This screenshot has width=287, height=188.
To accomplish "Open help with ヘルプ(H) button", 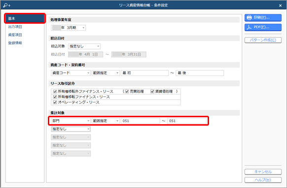I will pos(263,180).
